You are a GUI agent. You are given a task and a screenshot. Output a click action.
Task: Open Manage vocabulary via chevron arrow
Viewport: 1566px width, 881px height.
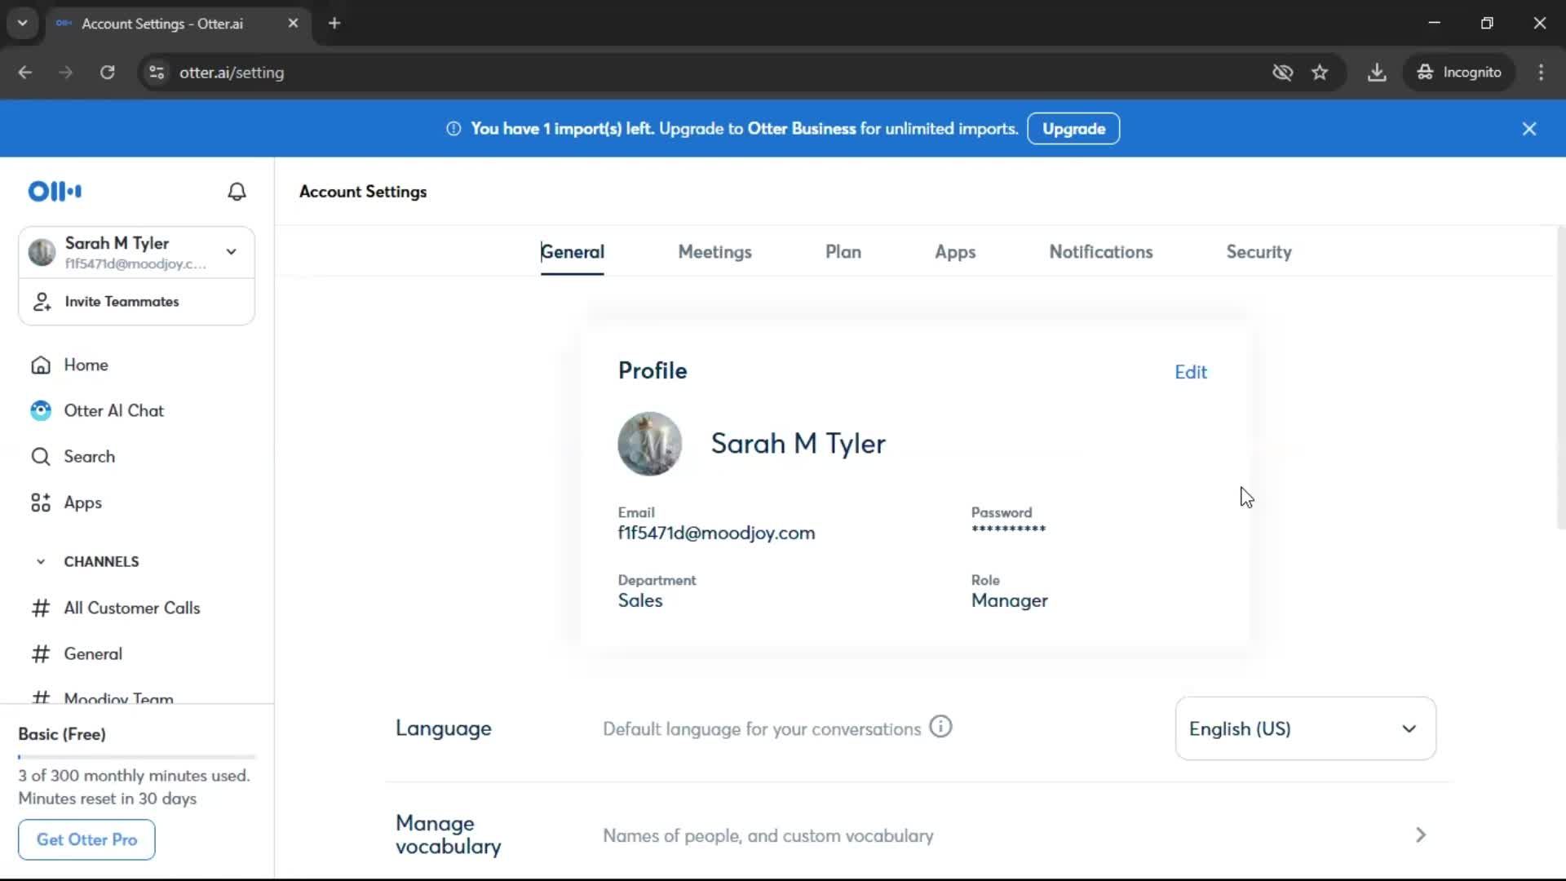point(1420,835)
